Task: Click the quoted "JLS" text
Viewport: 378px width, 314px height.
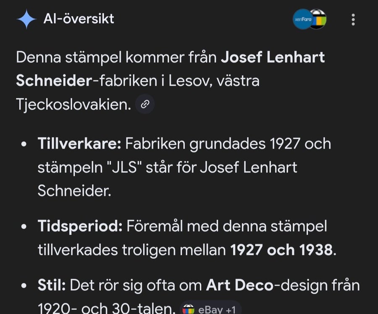Action: point(124,167)
